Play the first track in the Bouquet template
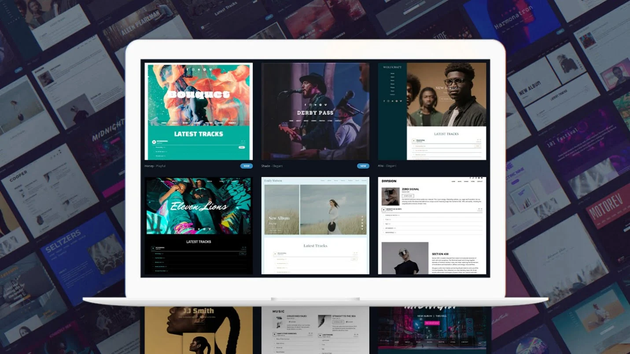The image size is (630, 354). (154, 142)
